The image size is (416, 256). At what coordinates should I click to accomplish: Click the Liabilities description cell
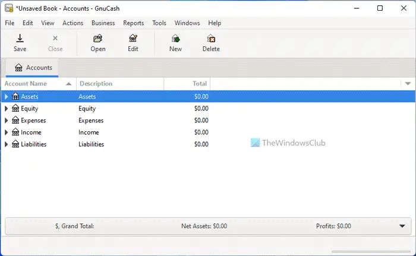[92, 144]
